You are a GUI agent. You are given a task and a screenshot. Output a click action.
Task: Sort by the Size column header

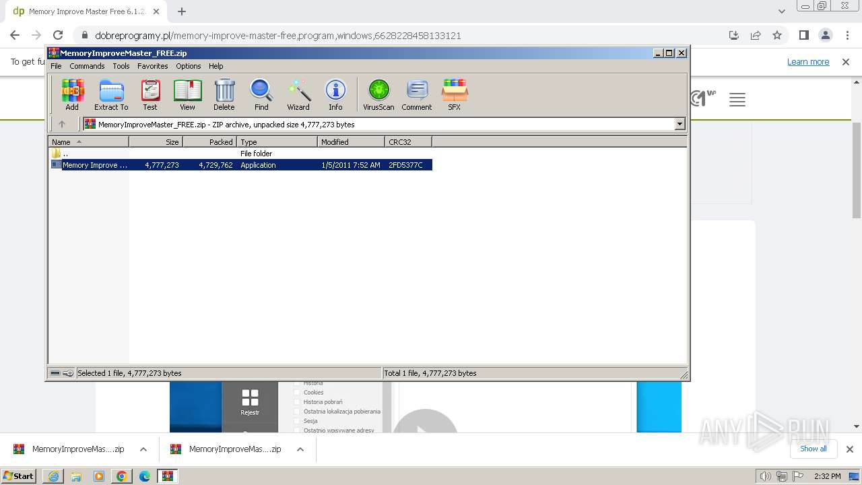pyautogui.click(x=156, y=142)
